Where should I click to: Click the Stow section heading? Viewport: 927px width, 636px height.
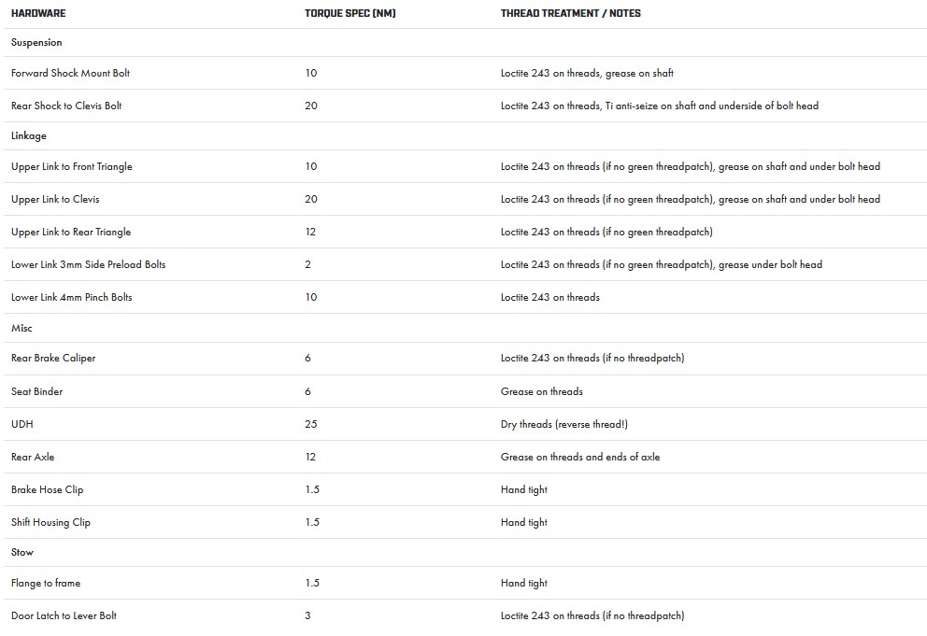click(22, 553)
